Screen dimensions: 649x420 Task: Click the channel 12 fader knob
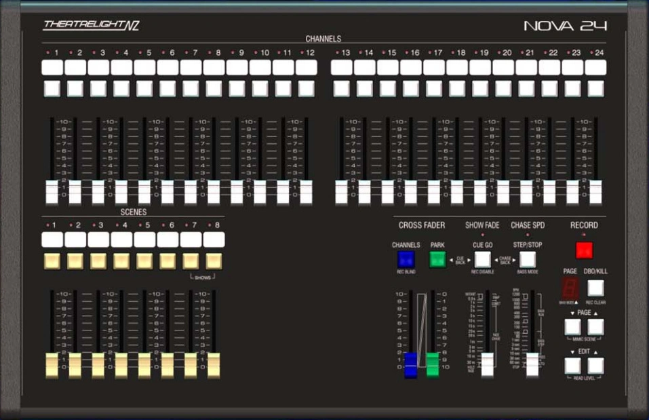point(307,192)
